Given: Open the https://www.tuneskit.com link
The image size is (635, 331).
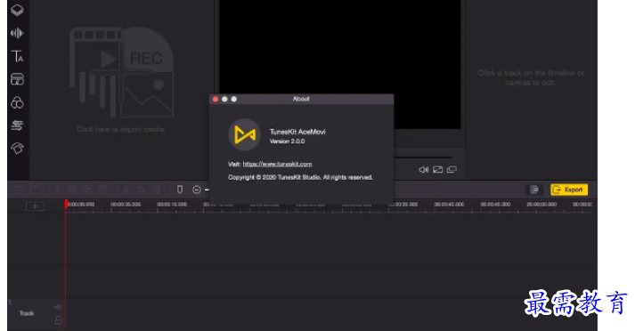Looking at the screenshot, I should pos(277,165).
